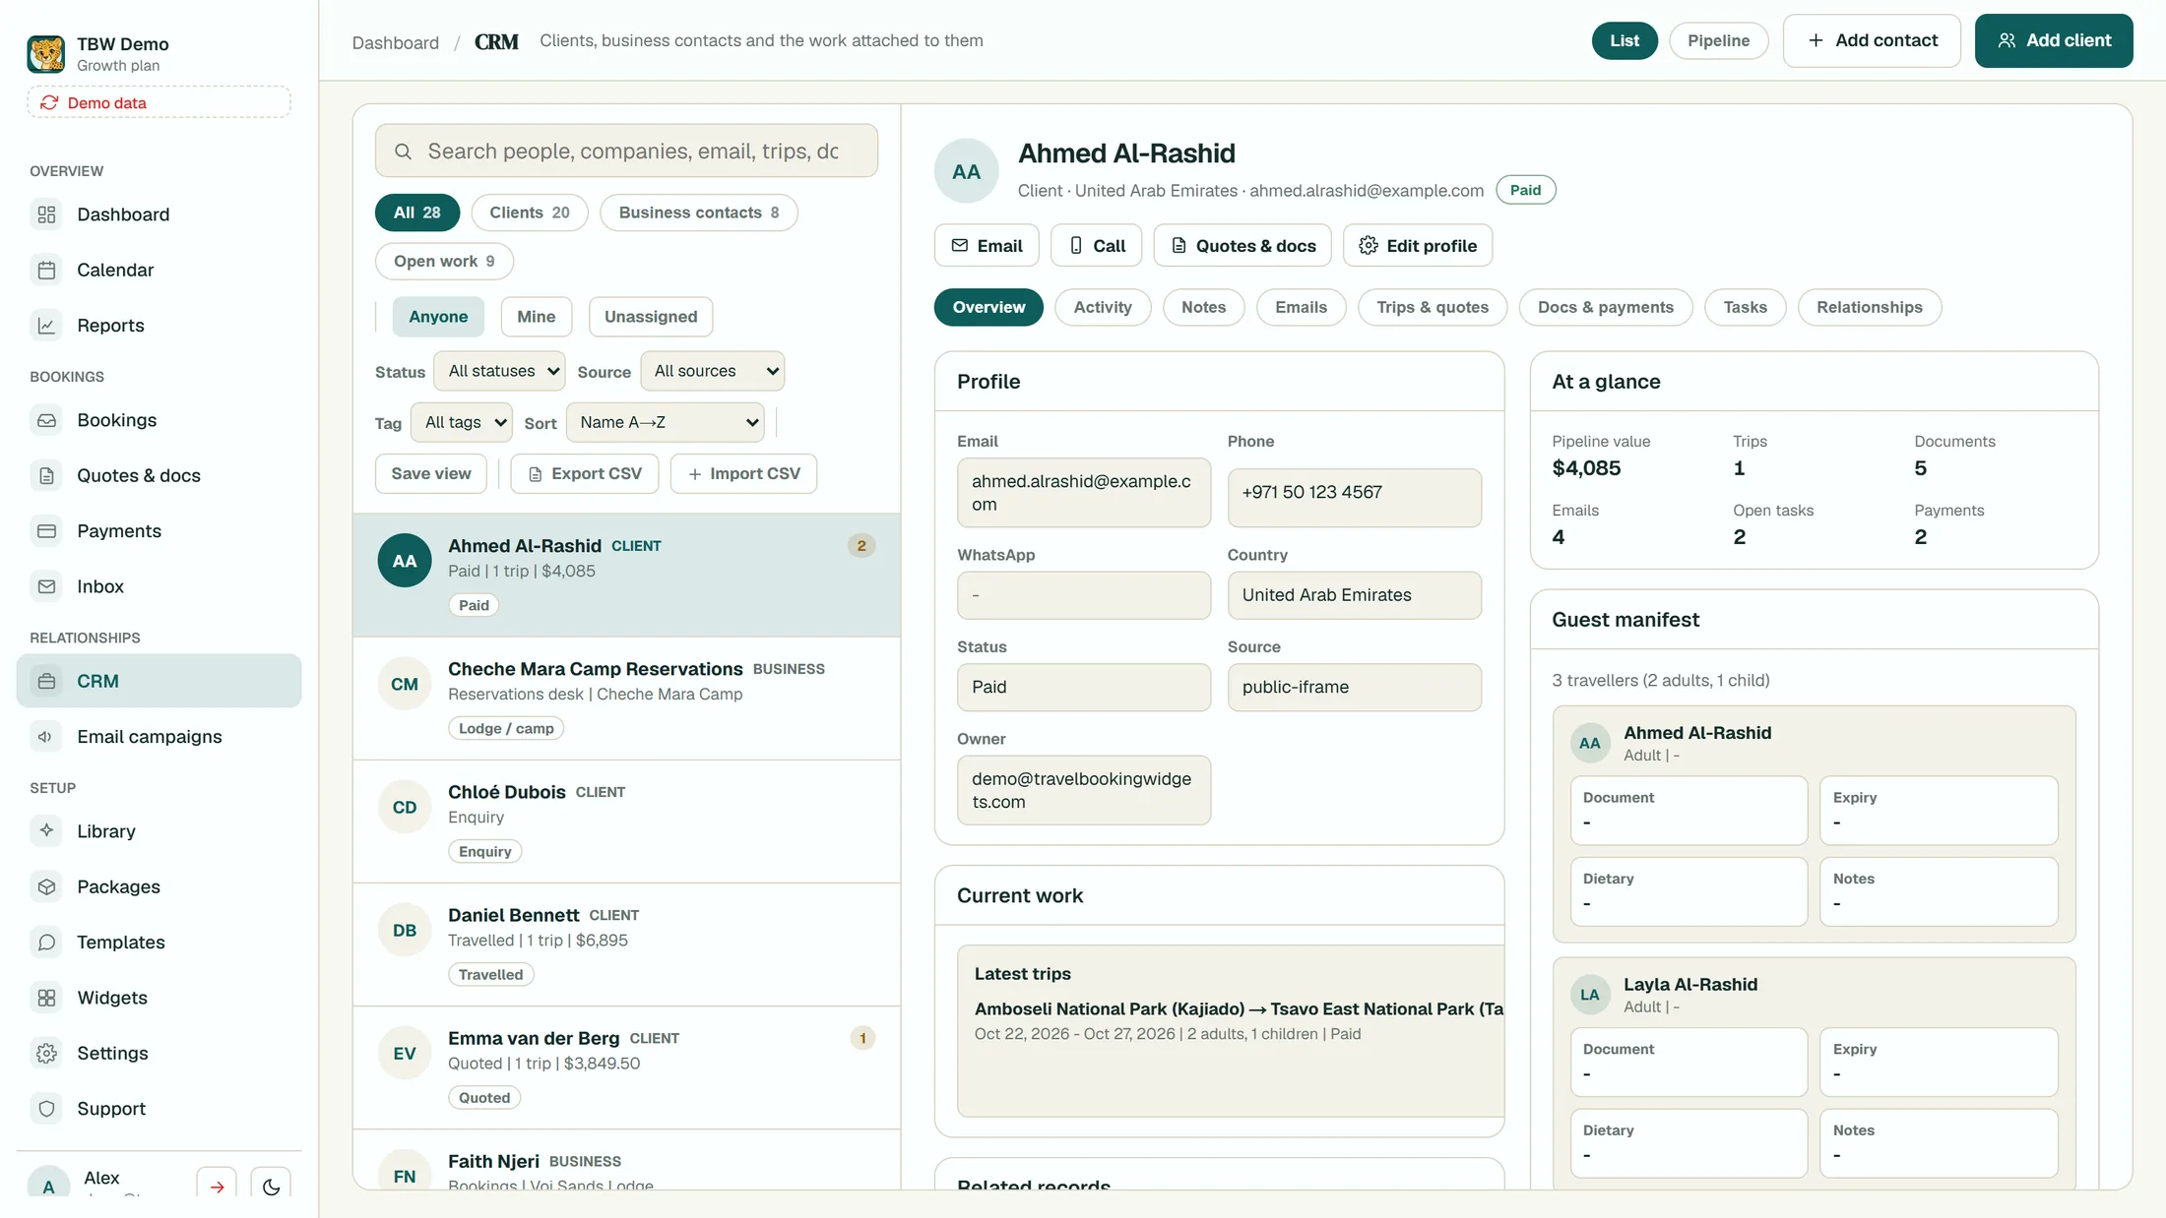
Task: Open the All tags dropdown
Action: 461,422
